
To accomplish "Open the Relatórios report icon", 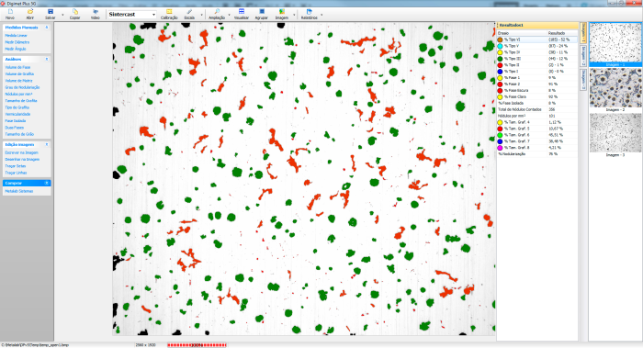I will (x=309, y=11).
